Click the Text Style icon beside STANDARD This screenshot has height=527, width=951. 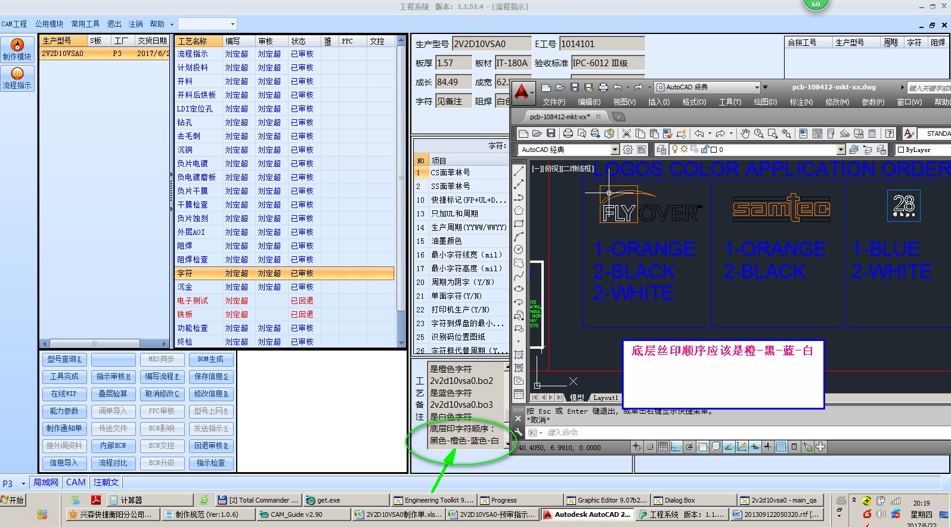[909, 134]
